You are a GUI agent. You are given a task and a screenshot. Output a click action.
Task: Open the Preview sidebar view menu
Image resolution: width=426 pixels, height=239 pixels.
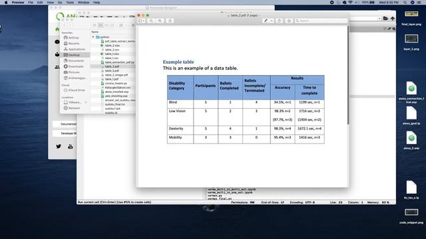point(142,21)
